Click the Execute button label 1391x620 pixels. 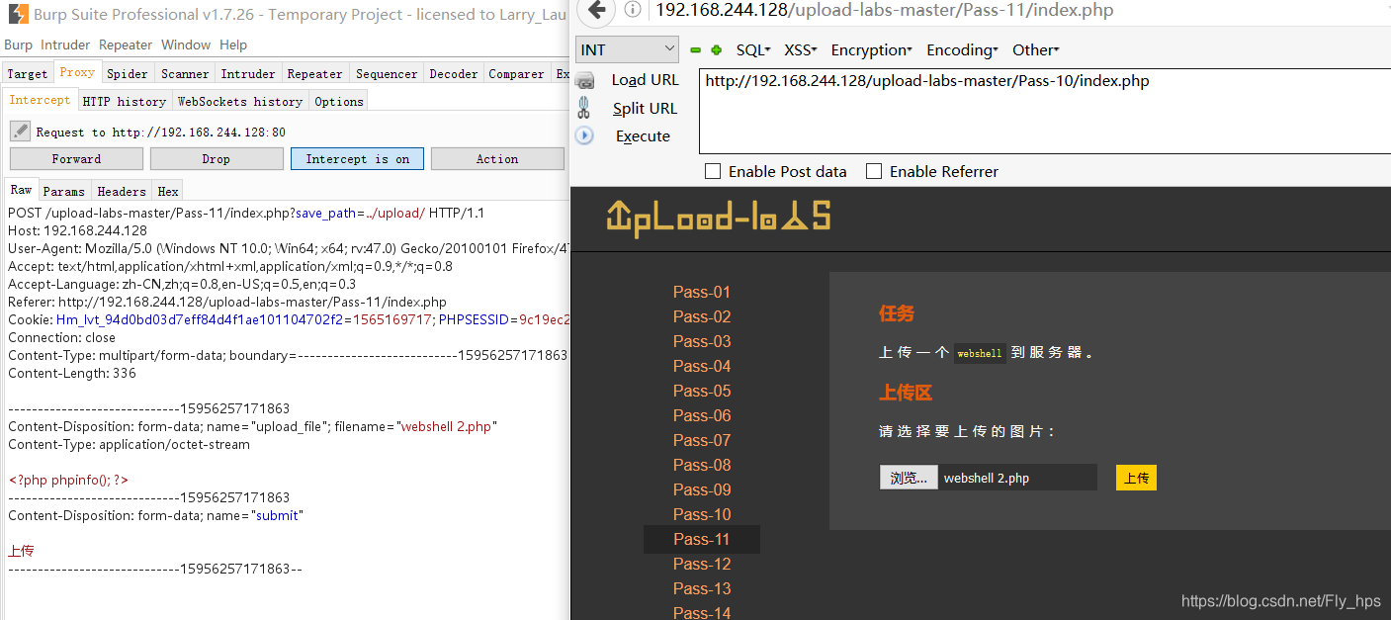(x=643, y=135)
